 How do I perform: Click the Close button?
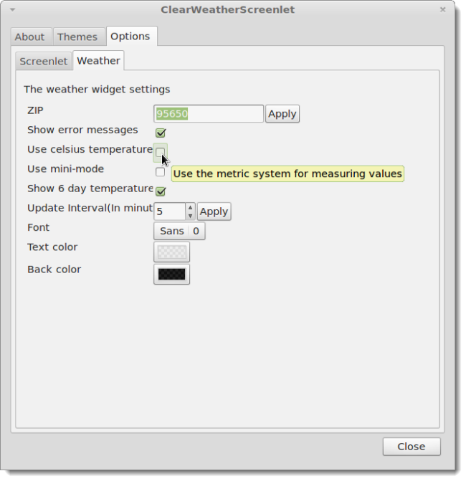pyautogui.click(x=412, y=447)
